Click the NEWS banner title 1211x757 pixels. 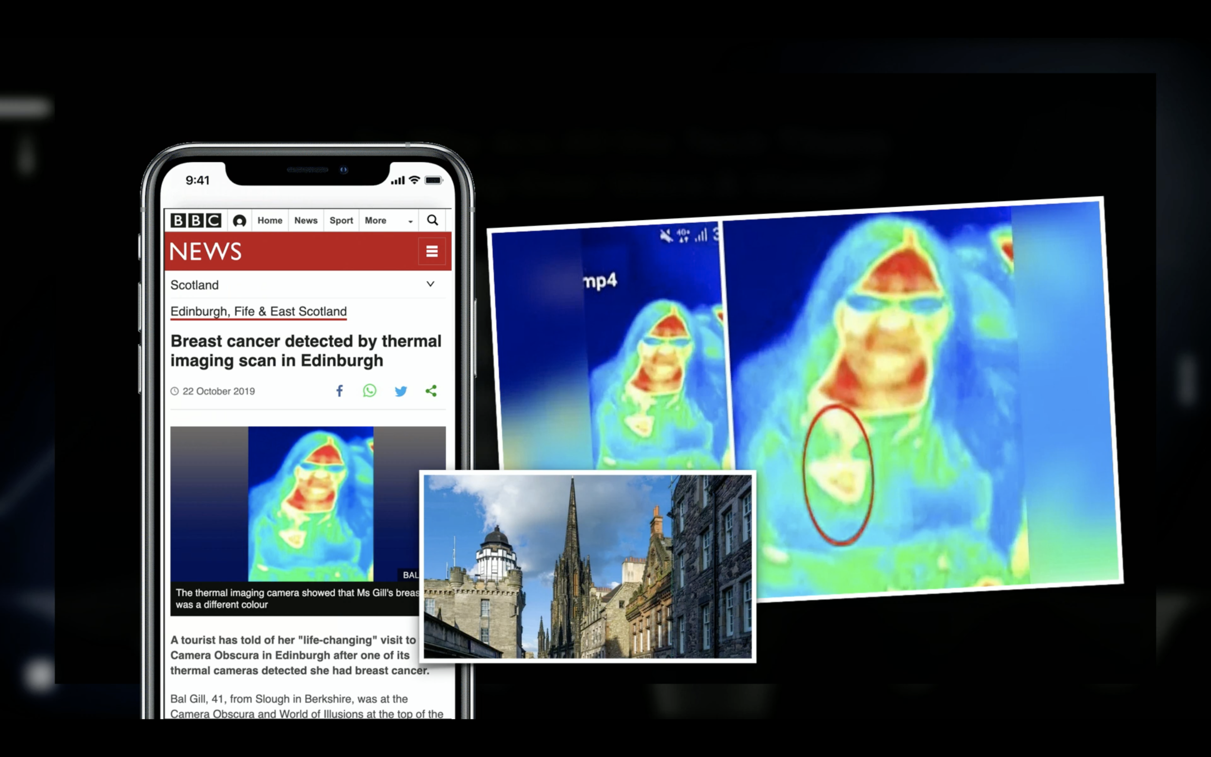[x=206, y=251]
